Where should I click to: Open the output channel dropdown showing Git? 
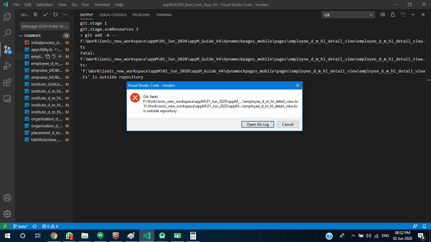(x=348, y=14)
